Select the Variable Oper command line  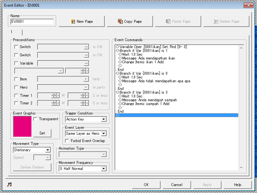[x=177, y=47]
